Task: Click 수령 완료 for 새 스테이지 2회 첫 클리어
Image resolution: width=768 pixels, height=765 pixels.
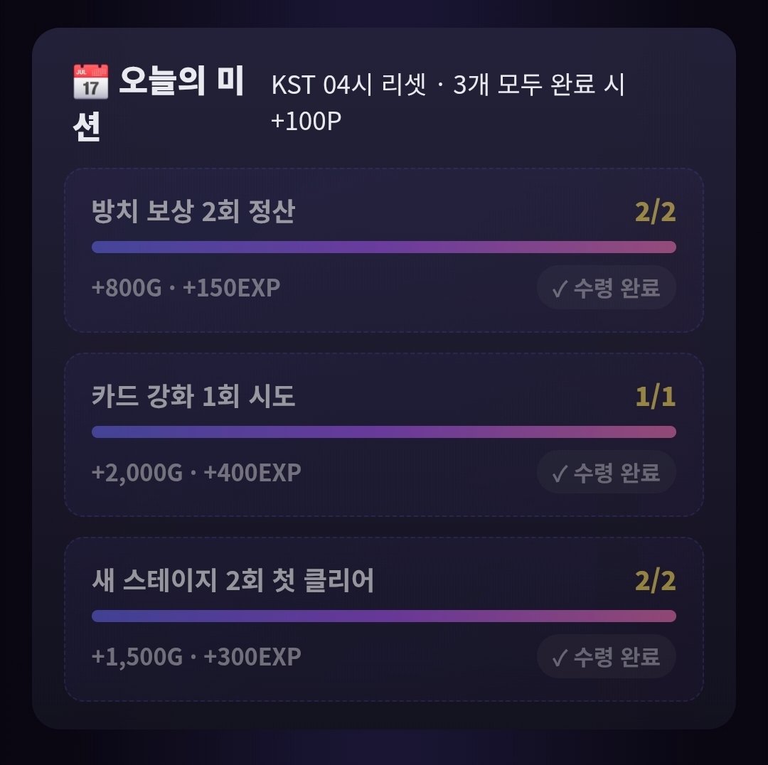Action: tap(607, 656)
